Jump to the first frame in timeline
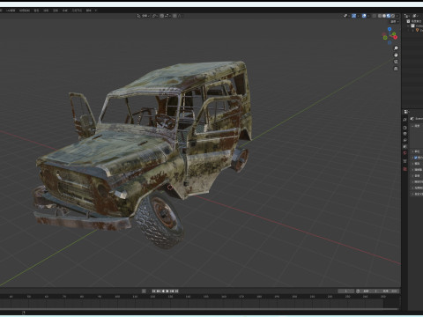Image resolution: width=423 pixels, height=317 pixels. click(153, 291)
